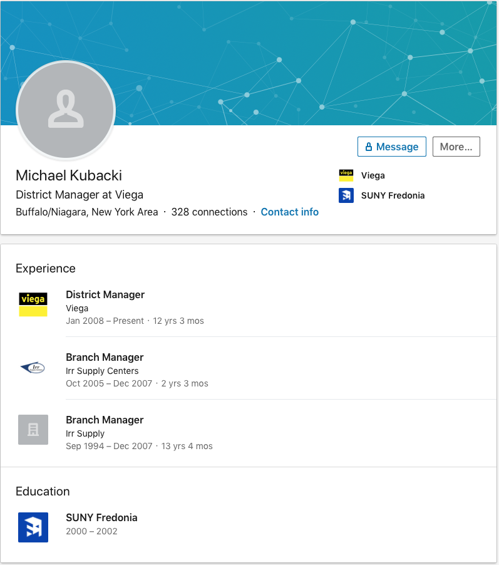The width and height of the screenshot is (499, 565).
Task: Click the SUNY Fredonia logo under Education
Action: 33,527
